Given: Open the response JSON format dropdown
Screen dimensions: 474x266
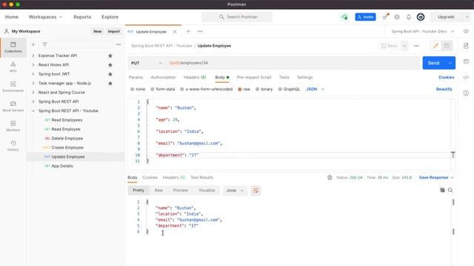Looking at the screenshot, I should tap(235, 191).
